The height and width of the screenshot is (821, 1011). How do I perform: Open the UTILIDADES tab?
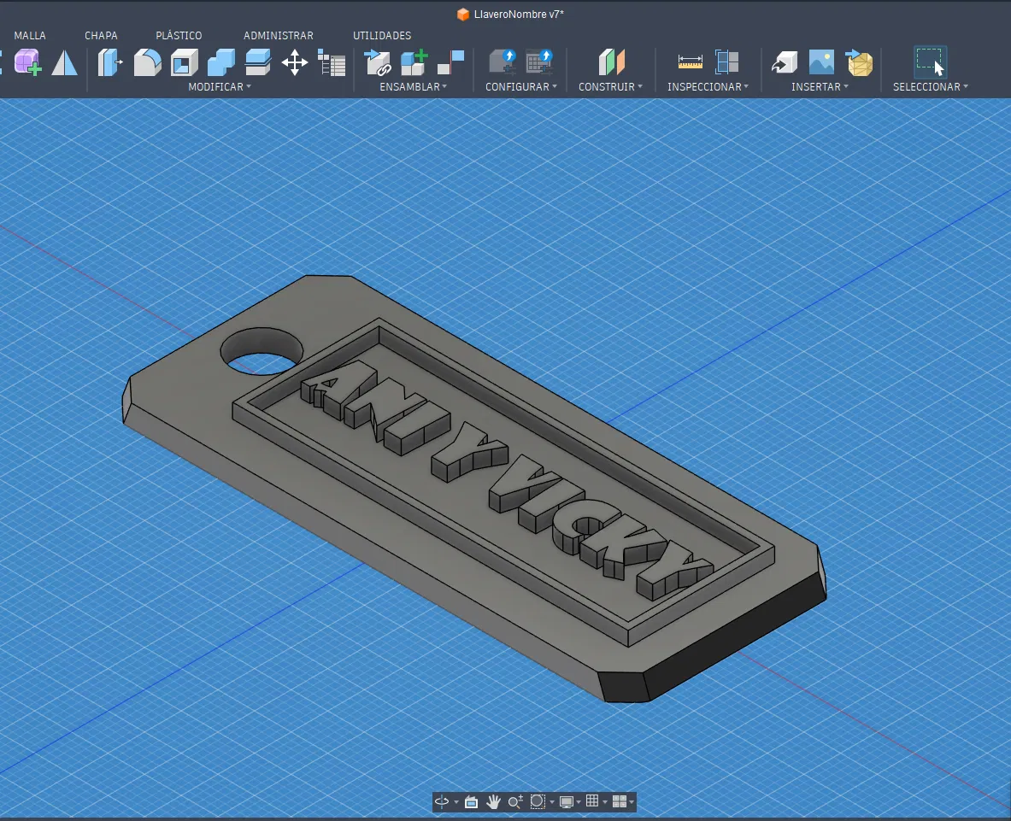(x=382, y=36)
